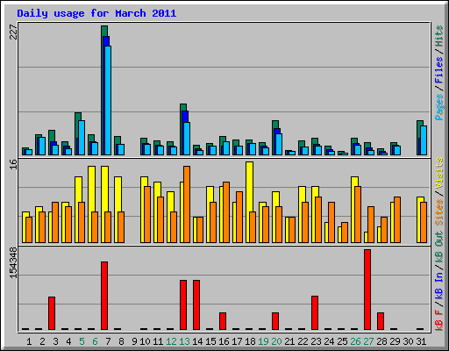This screenshot has height=351, width=449.
Task: Click green weekend day label 13
Action: pyautogui.click(x=184, y=341)
